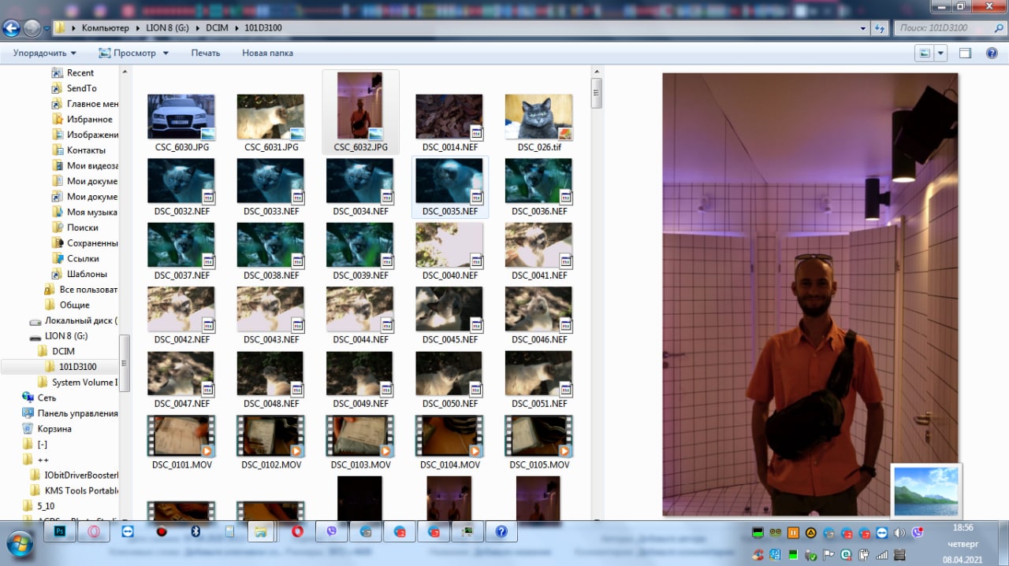Image resolution: width=1009 pixels, height=566 pixels.
Task: Click the large preview image of the man
Action: click(x=810, y=294)
